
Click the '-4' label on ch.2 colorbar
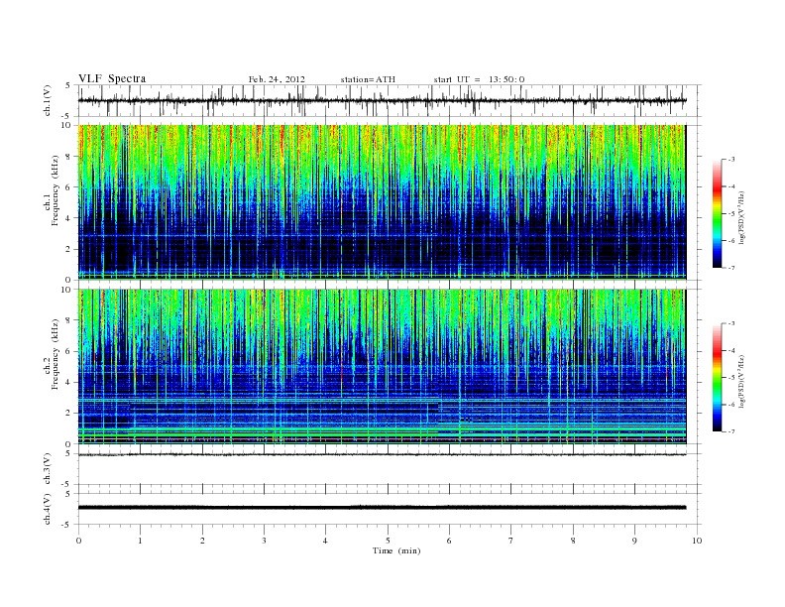point(731,350)
